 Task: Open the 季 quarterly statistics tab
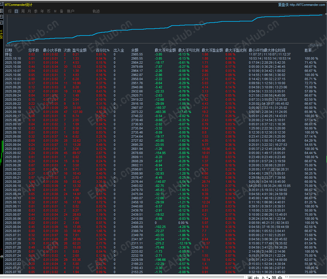36,11
